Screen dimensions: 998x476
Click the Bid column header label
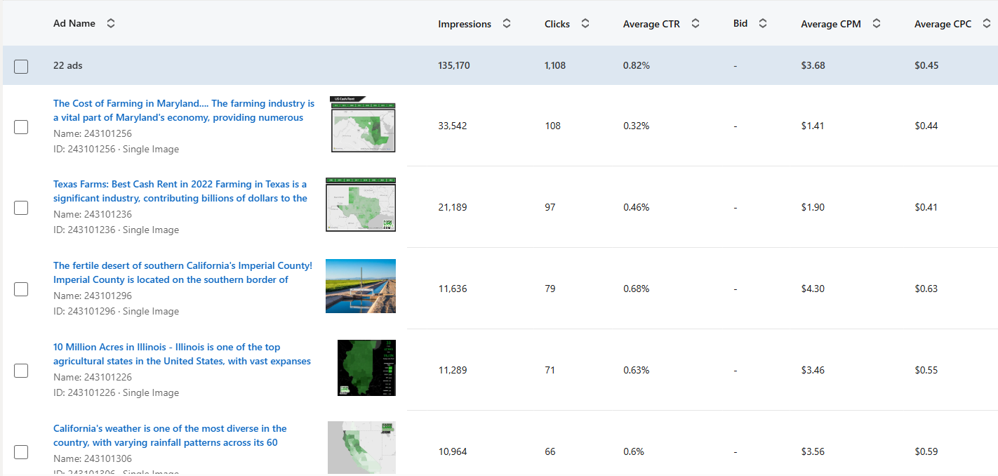click(x=740, y=23)
